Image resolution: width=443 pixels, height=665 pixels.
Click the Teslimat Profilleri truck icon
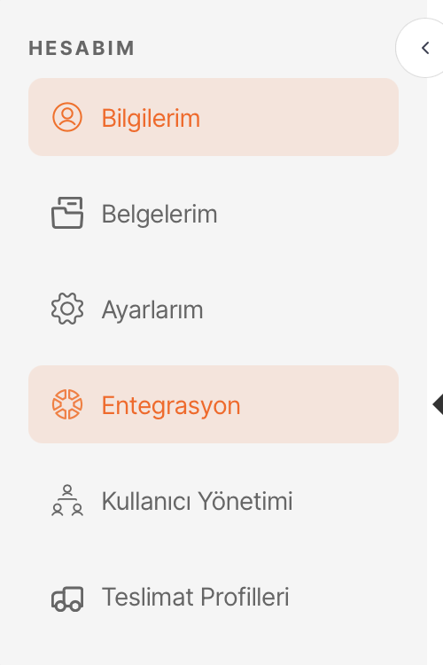pos(67,598)
